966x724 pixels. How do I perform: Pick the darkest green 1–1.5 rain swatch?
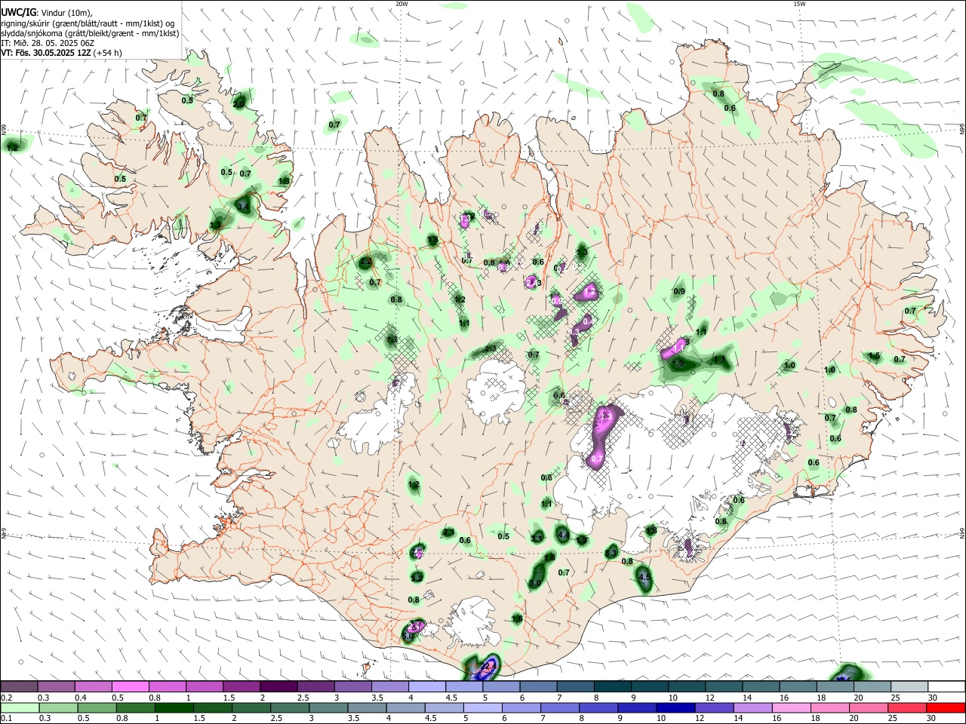tap(174, 707)
